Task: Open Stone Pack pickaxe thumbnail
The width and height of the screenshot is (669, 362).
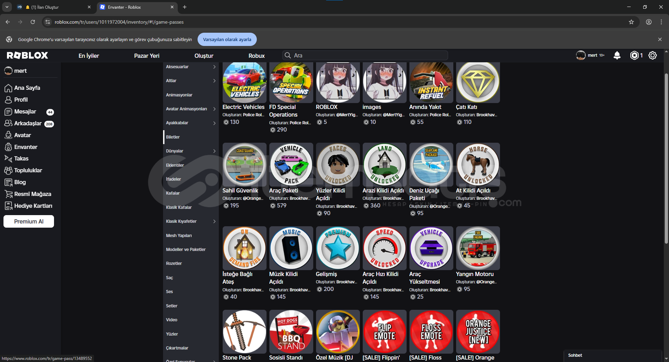Action: tap(244, 332)
